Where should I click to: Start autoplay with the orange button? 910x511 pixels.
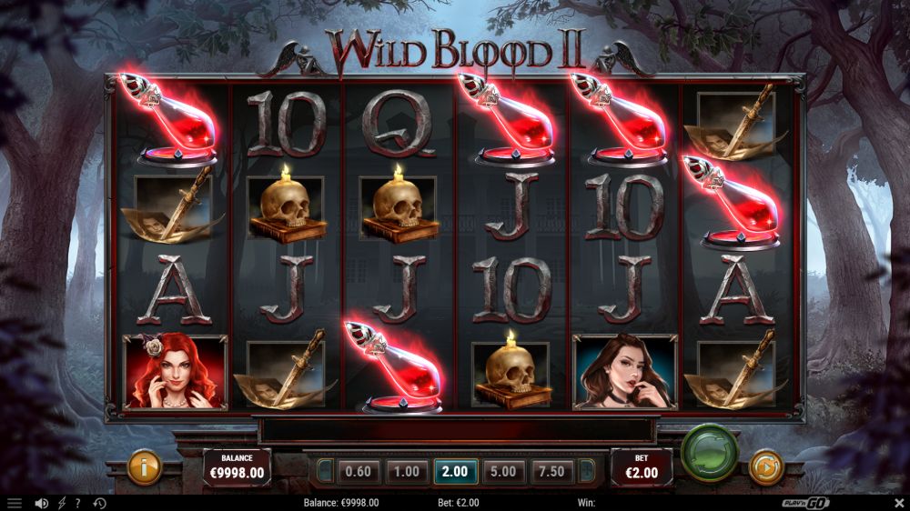[765, 467]
